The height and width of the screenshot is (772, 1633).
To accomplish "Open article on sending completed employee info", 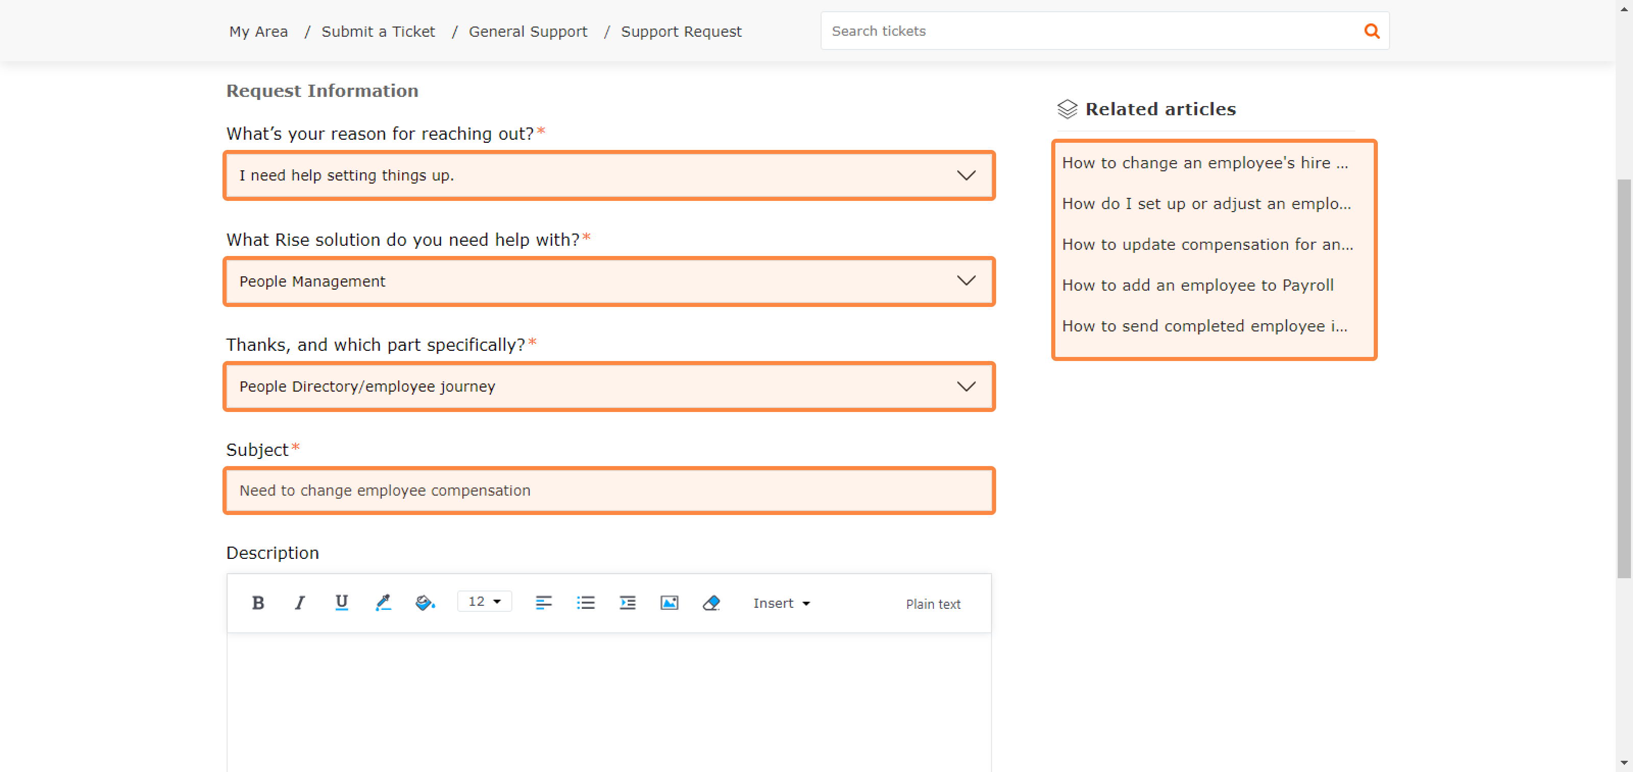I will click(x=1204, y=326).
